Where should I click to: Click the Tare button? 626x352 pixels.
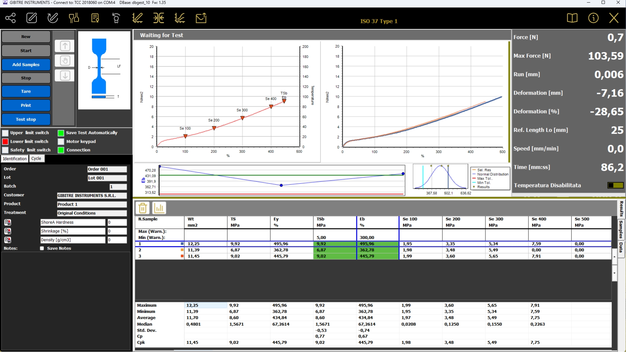26,92
